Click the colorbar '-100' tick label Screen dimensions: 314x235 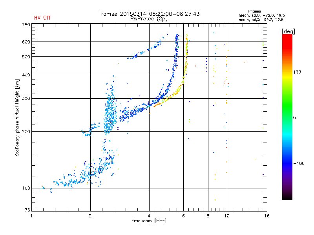pos(299,163)
